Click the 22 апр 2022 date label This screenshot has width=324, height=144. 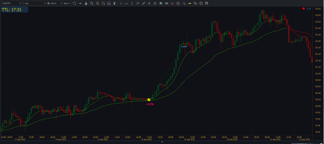304,139
